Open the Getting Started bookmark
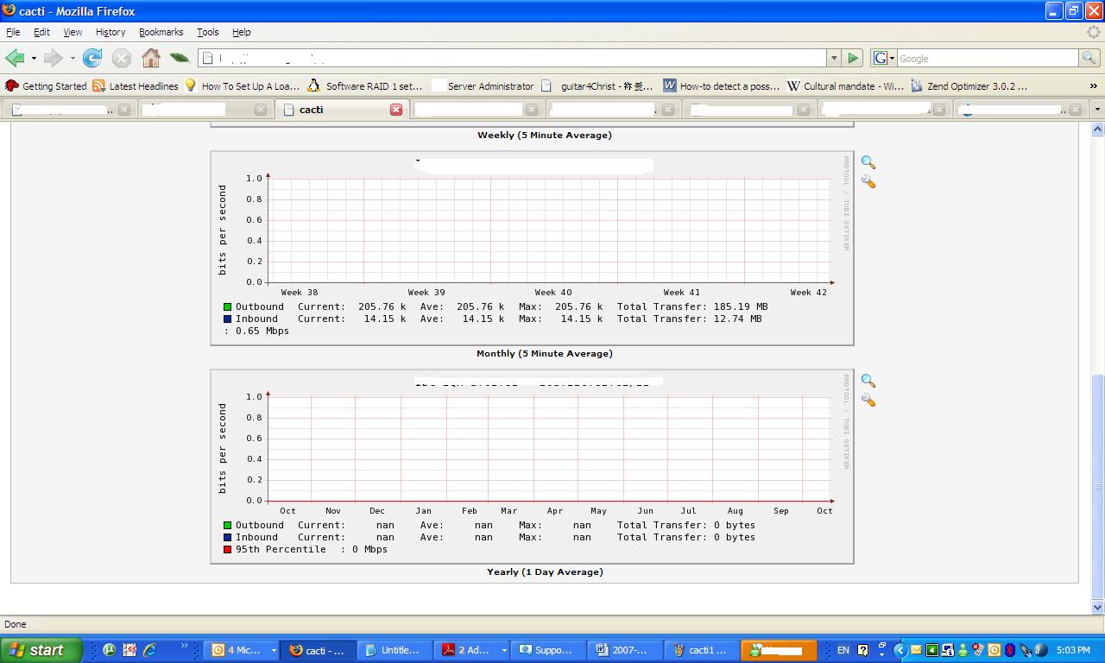 [46, 85]
